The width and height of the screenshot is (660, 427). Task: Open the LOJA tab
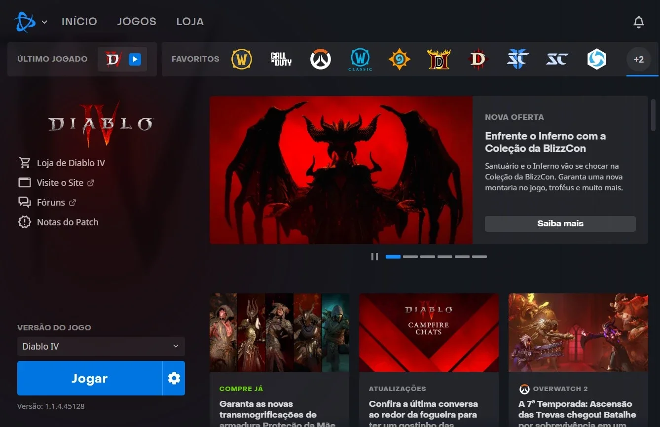(190, 22)
